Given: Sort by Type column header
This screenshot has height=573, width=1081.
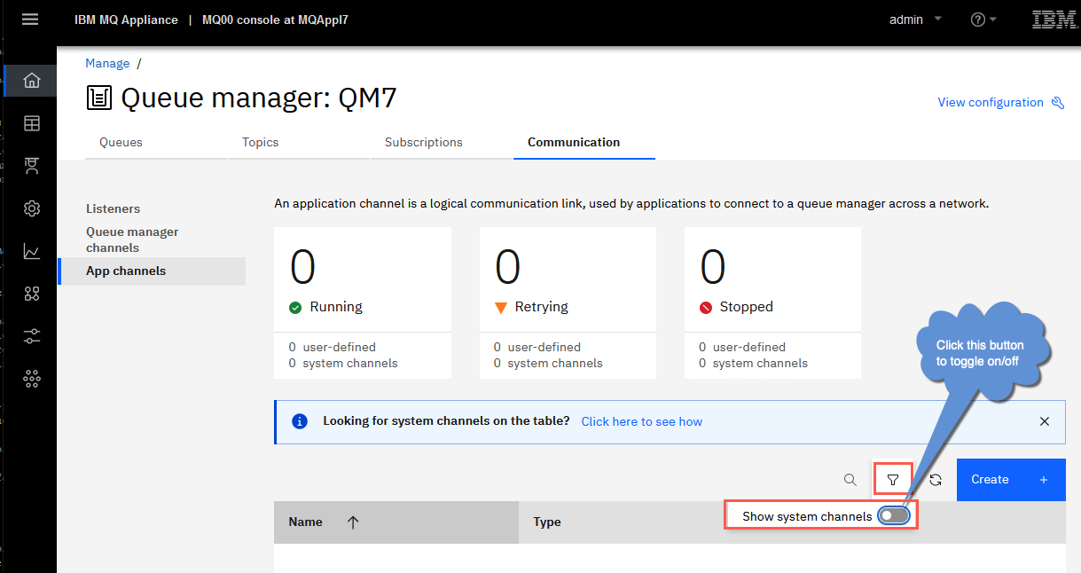Looking at the screenshot, I should click(547, 522).
